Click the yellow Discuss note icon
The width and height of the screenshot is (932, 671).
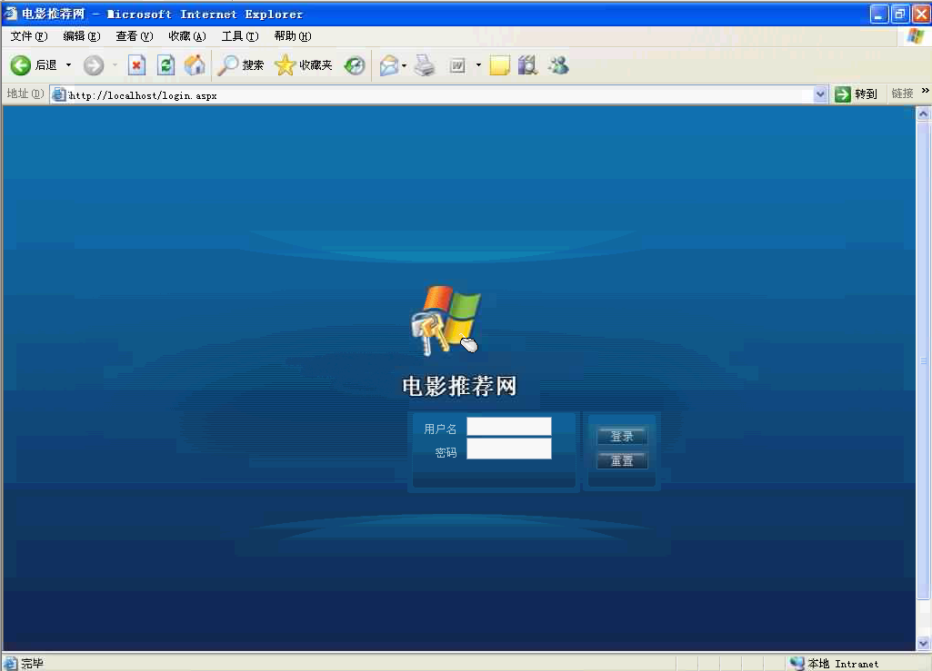click(500, 65)
